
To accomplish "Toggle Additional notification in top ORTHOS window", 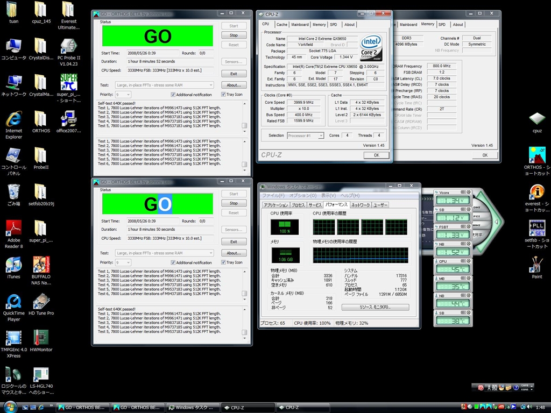I will point(173,95).
